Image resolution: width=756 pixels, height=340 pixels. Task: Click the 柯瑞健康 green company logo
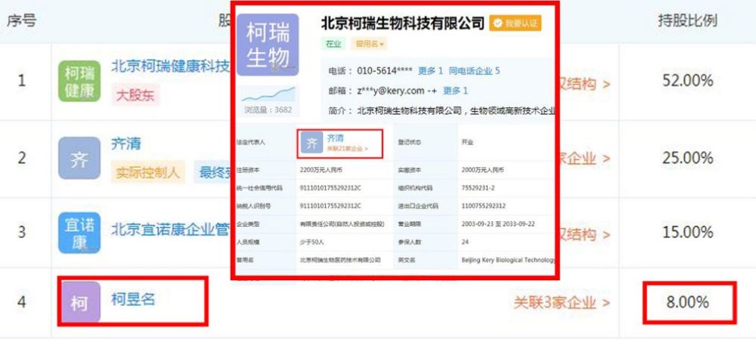[x=79, y=81]
